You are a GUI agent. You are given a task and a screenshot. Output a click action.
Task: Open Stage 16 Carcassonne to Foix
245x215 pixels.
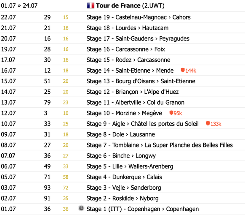(x=125, y=49)
